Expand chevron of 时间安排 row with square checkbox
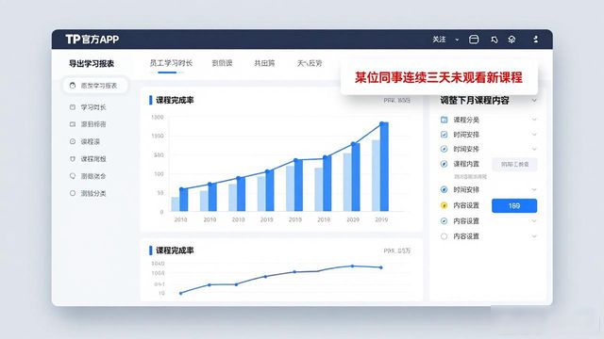 (534, 134)
